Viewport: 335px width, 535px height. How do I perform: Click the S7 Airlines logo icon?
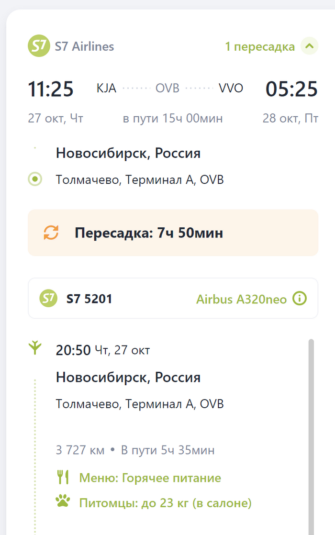point(39,46)
